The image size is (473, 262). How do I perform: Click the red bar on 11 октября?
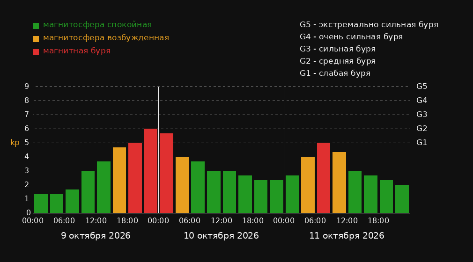coord(324,178)
